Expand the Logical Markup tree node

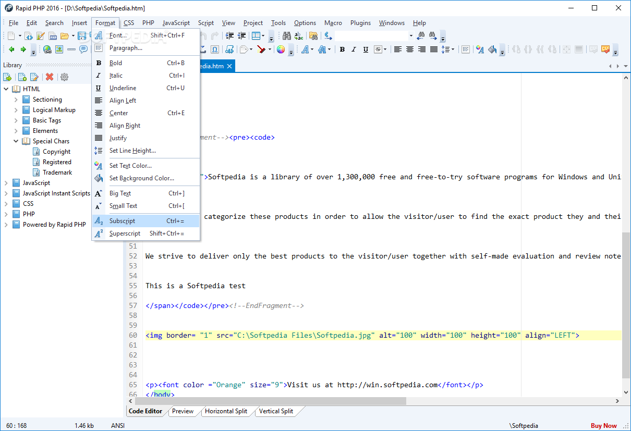pyautogui.click(x=16, y=110)
